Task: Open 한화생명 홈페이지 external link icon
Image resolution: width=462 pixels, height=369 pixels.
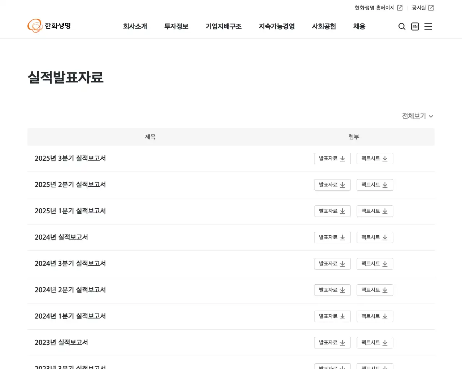Action: click(x=400, y=7)
